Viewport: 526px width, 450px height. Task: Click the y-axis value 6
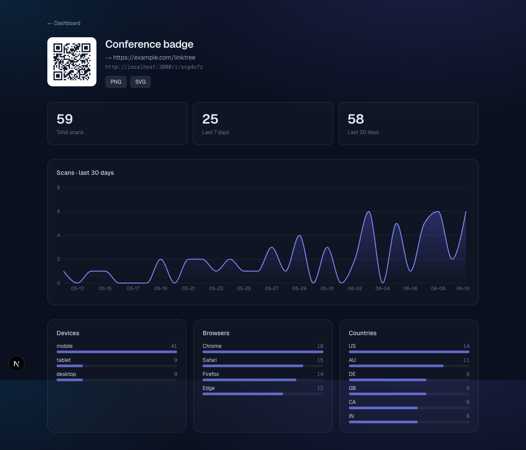pos(58,211)
